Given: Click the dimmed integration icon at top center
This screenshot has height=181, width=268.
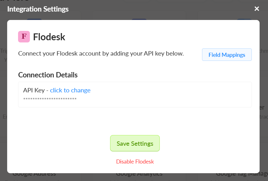Looking at the screenshot, I should 139,19.
